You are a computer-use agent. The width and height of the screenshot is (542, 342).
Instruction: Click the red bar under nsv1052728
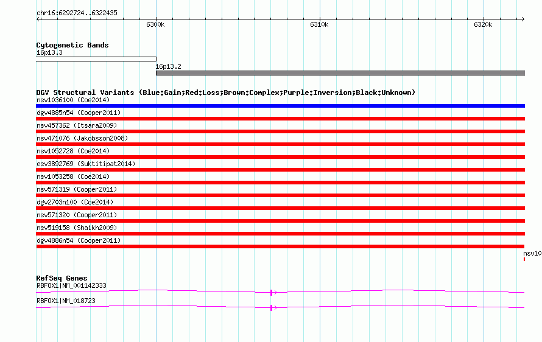(280, 157)
